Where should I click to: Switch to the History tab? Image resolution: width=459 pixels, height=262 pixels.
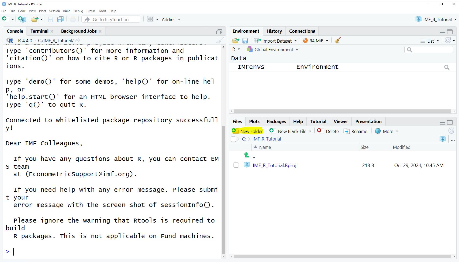point(274,31)
